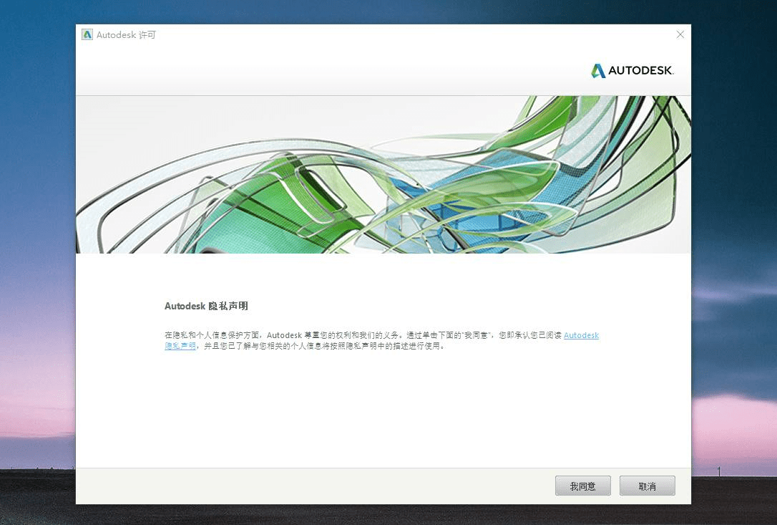
Task: Close the Autodesk 许可 dialog window
Action: 680,34
